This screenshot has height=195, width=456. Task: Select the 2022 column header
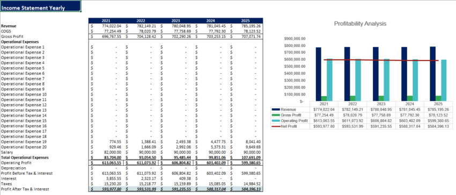pyautogui.click(x=141, y=21)
